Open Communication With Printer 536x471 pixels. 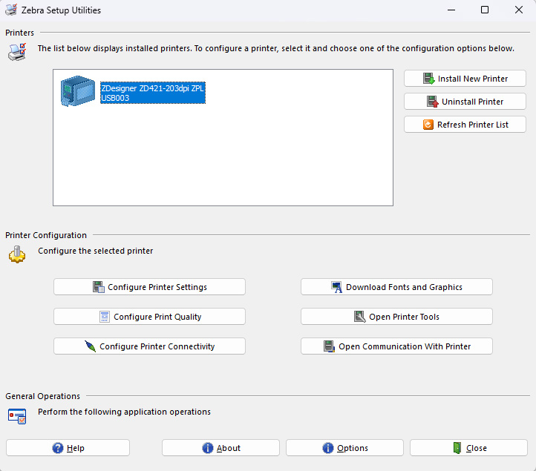pyautogui.click(x=396, y=346)
